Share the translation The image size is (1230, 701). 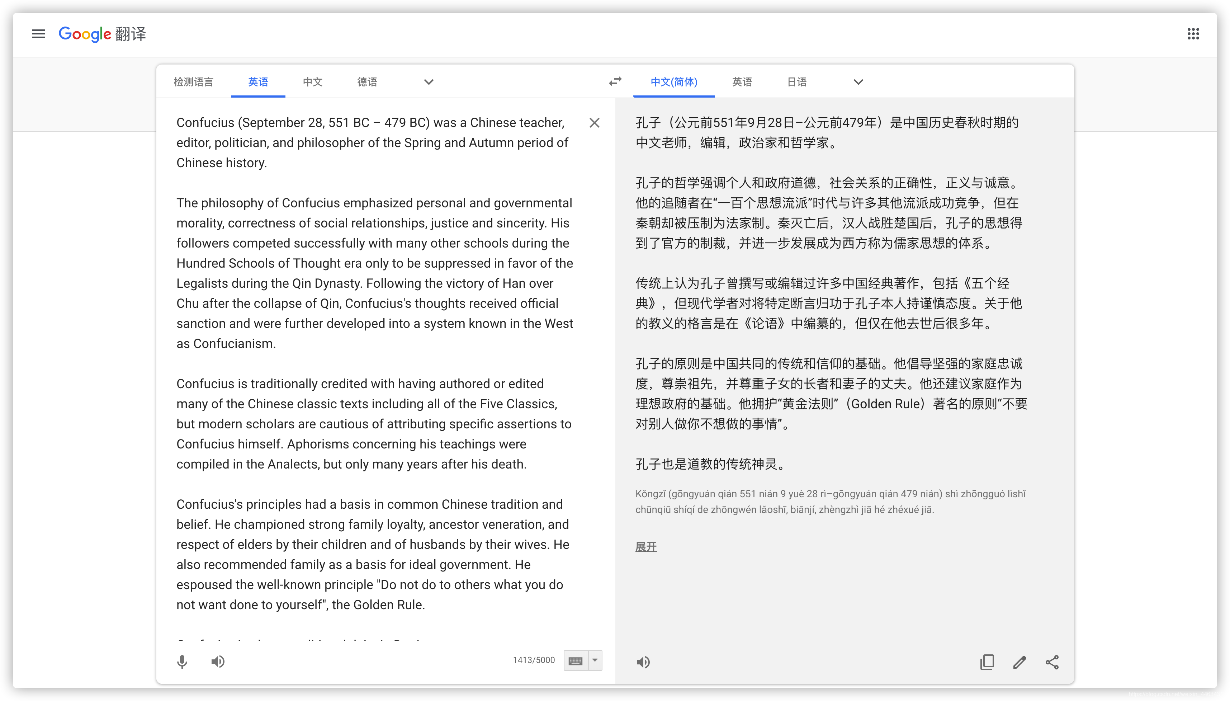point(1052,662)
